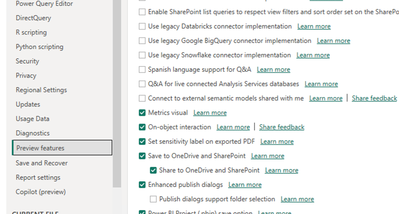
Task: Learn more about Q&A for Analysis Services
Action: click(x=321, y=84)
